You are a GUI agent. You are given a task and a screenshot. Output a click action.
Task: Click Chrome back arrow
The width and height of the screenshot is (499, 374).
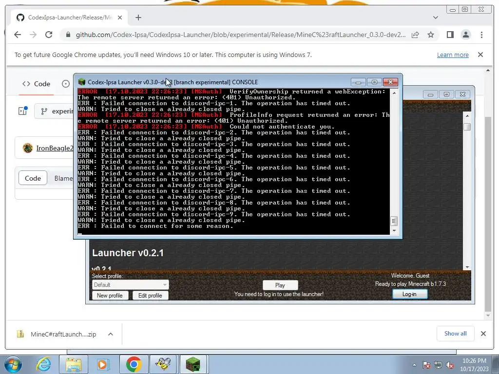18,35
